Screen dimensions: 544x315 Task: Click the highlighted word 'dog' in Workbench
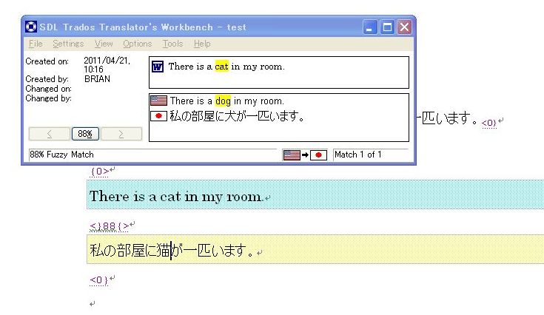[223, 101]
